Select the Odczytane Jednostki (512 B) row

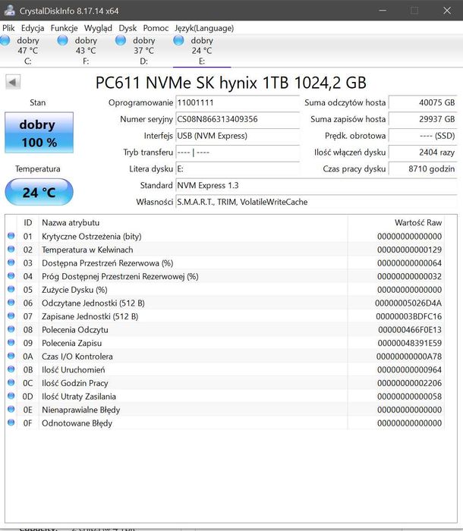tap(225, 303)
